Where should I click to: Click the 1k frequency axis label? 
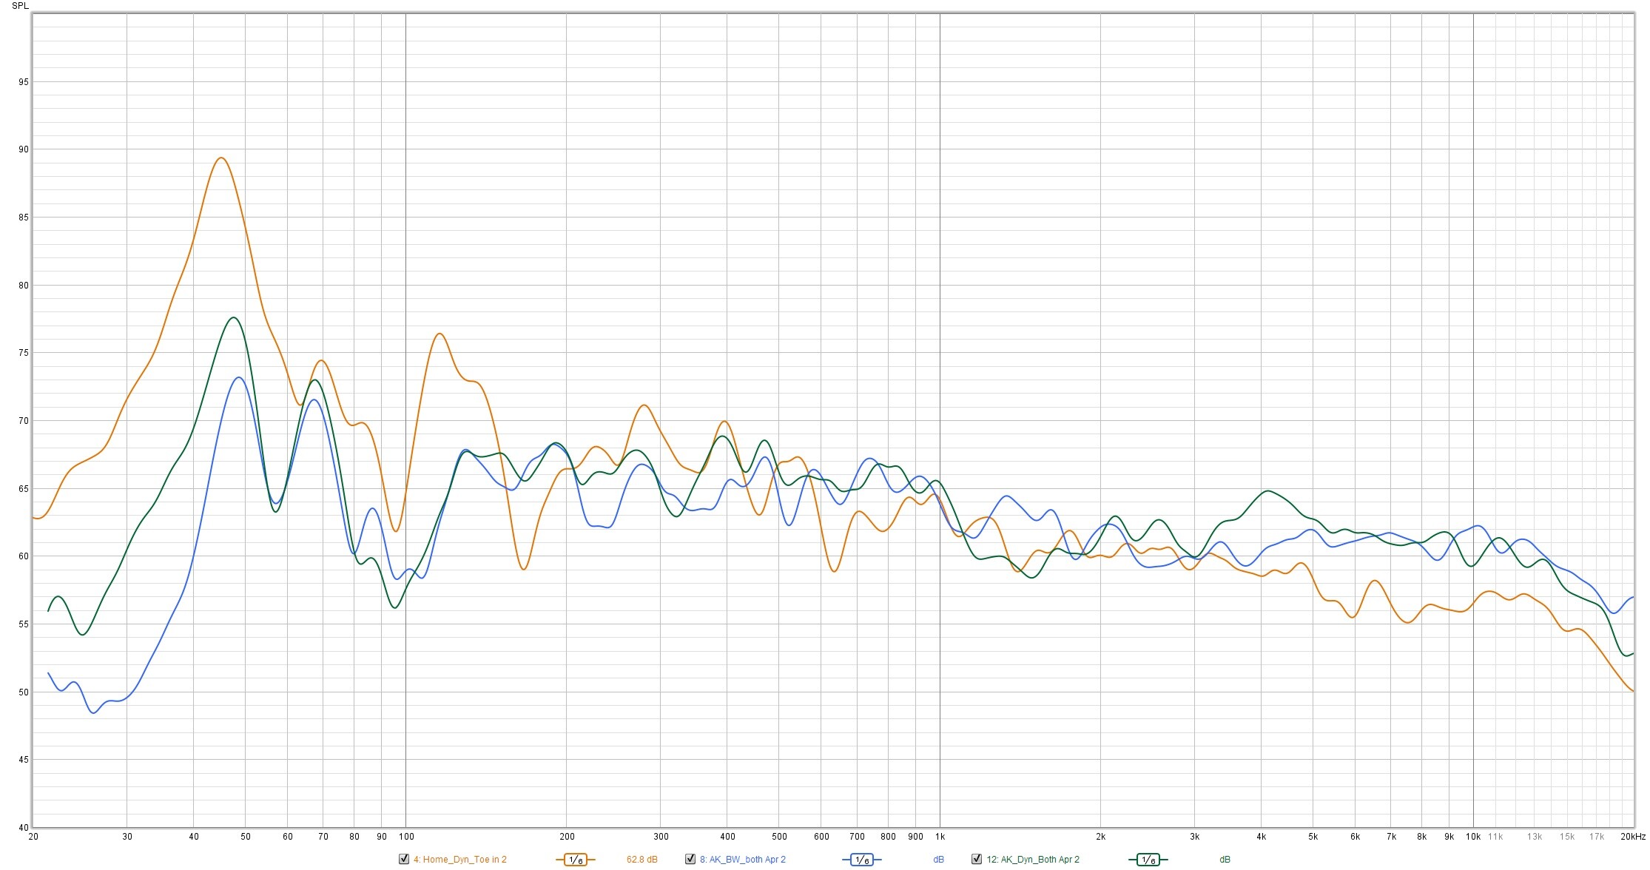pyautogui.click(x=940, y=837)
